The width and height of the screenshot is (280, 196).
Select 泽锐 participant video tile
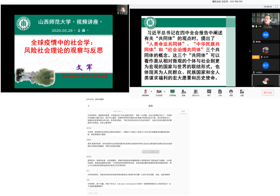[x=265, y=35]
